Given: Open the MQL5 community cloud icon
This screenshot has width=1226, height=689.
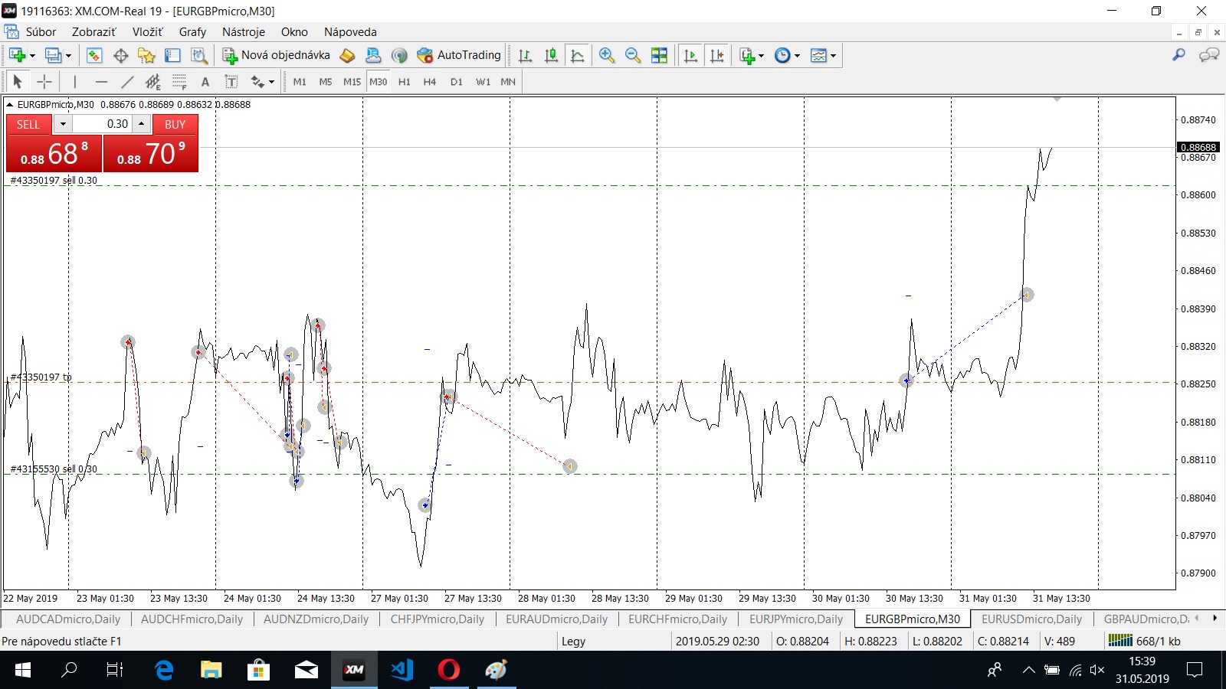Looking at the screenshot, I should (x=373, y=55).
